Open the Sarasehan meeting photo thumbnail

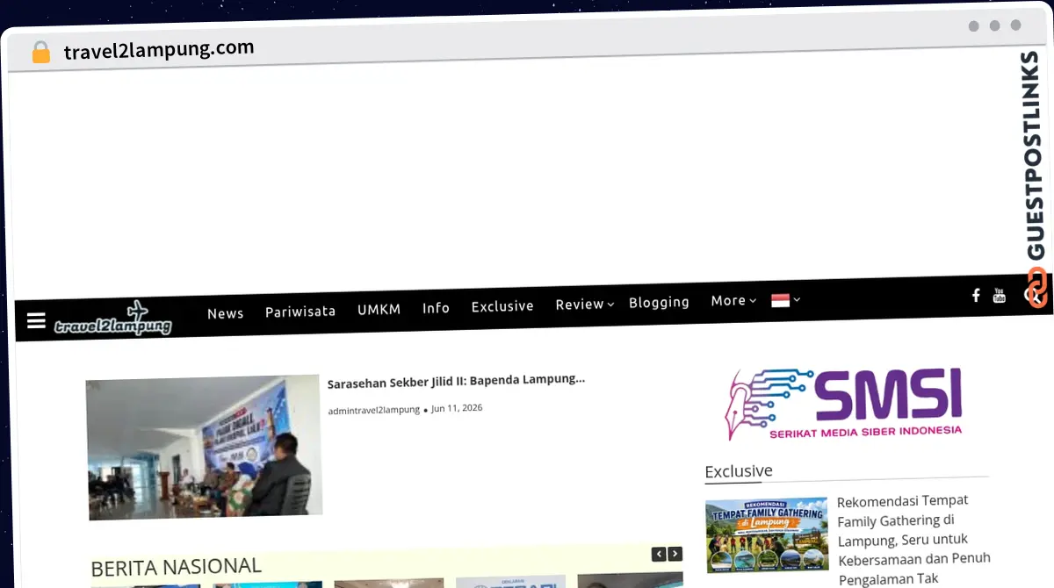204,448
